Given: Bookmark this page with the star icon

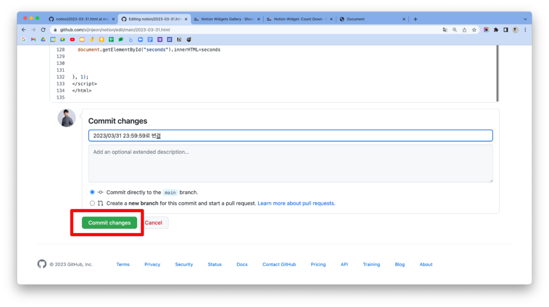Looking at the screenshot, I should pyautogui.click(x=474, y=30).
